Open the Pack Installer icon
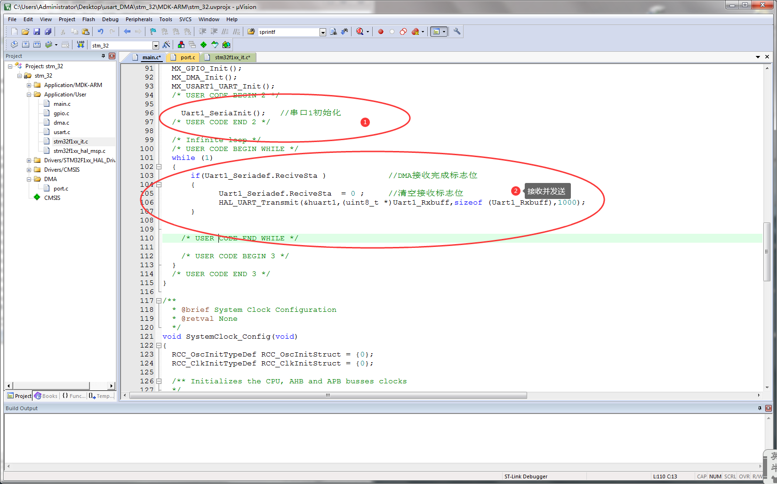The height and width of the screenshot is (484, 777). (226, 45)
